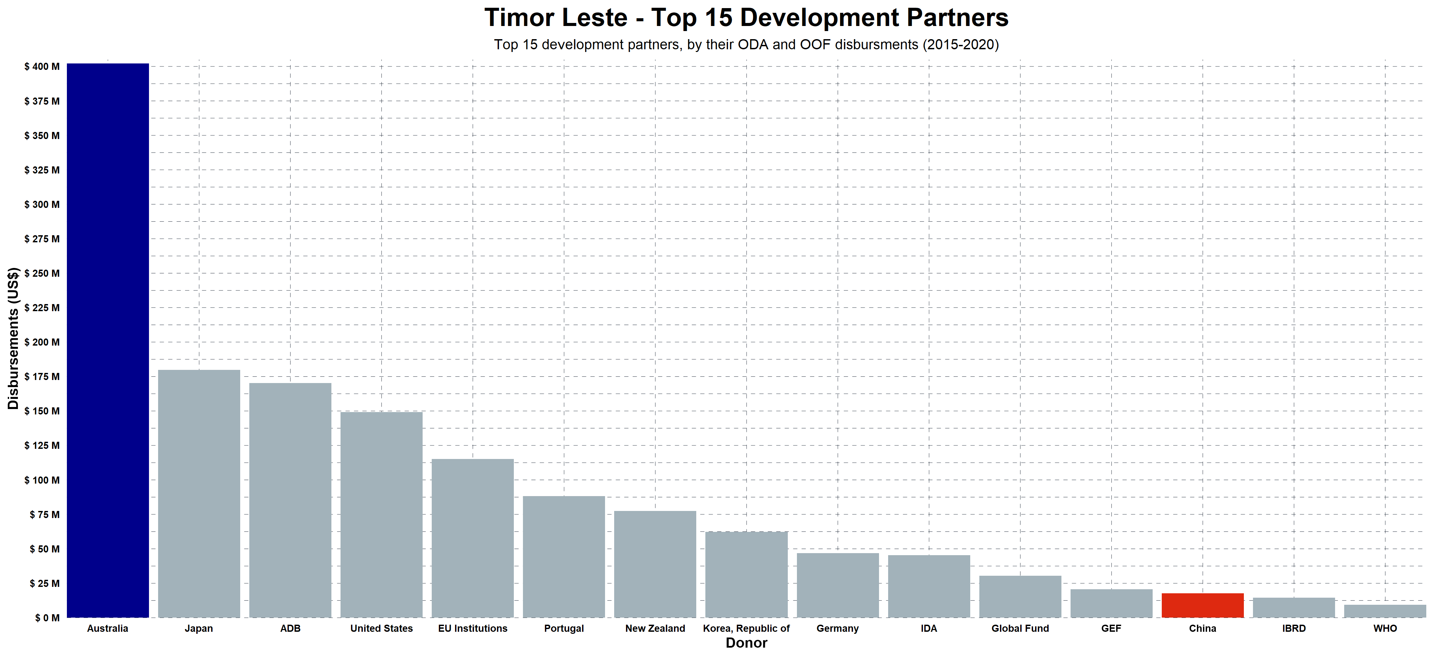Image resolution: width=1430 pixels, height=651 pixels.
Task: Select the gray Japan bar
Action: pos(199,493)
